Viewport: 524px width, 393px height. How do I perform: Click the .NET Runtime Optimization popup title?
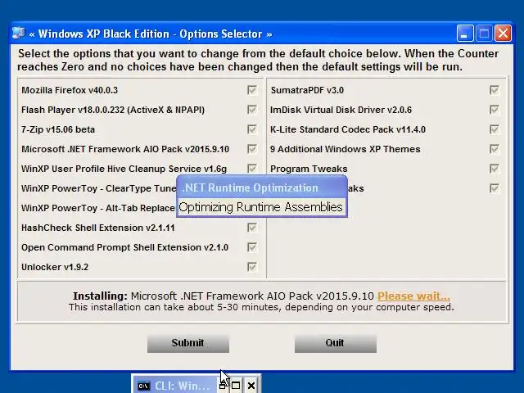coord(251,187)
